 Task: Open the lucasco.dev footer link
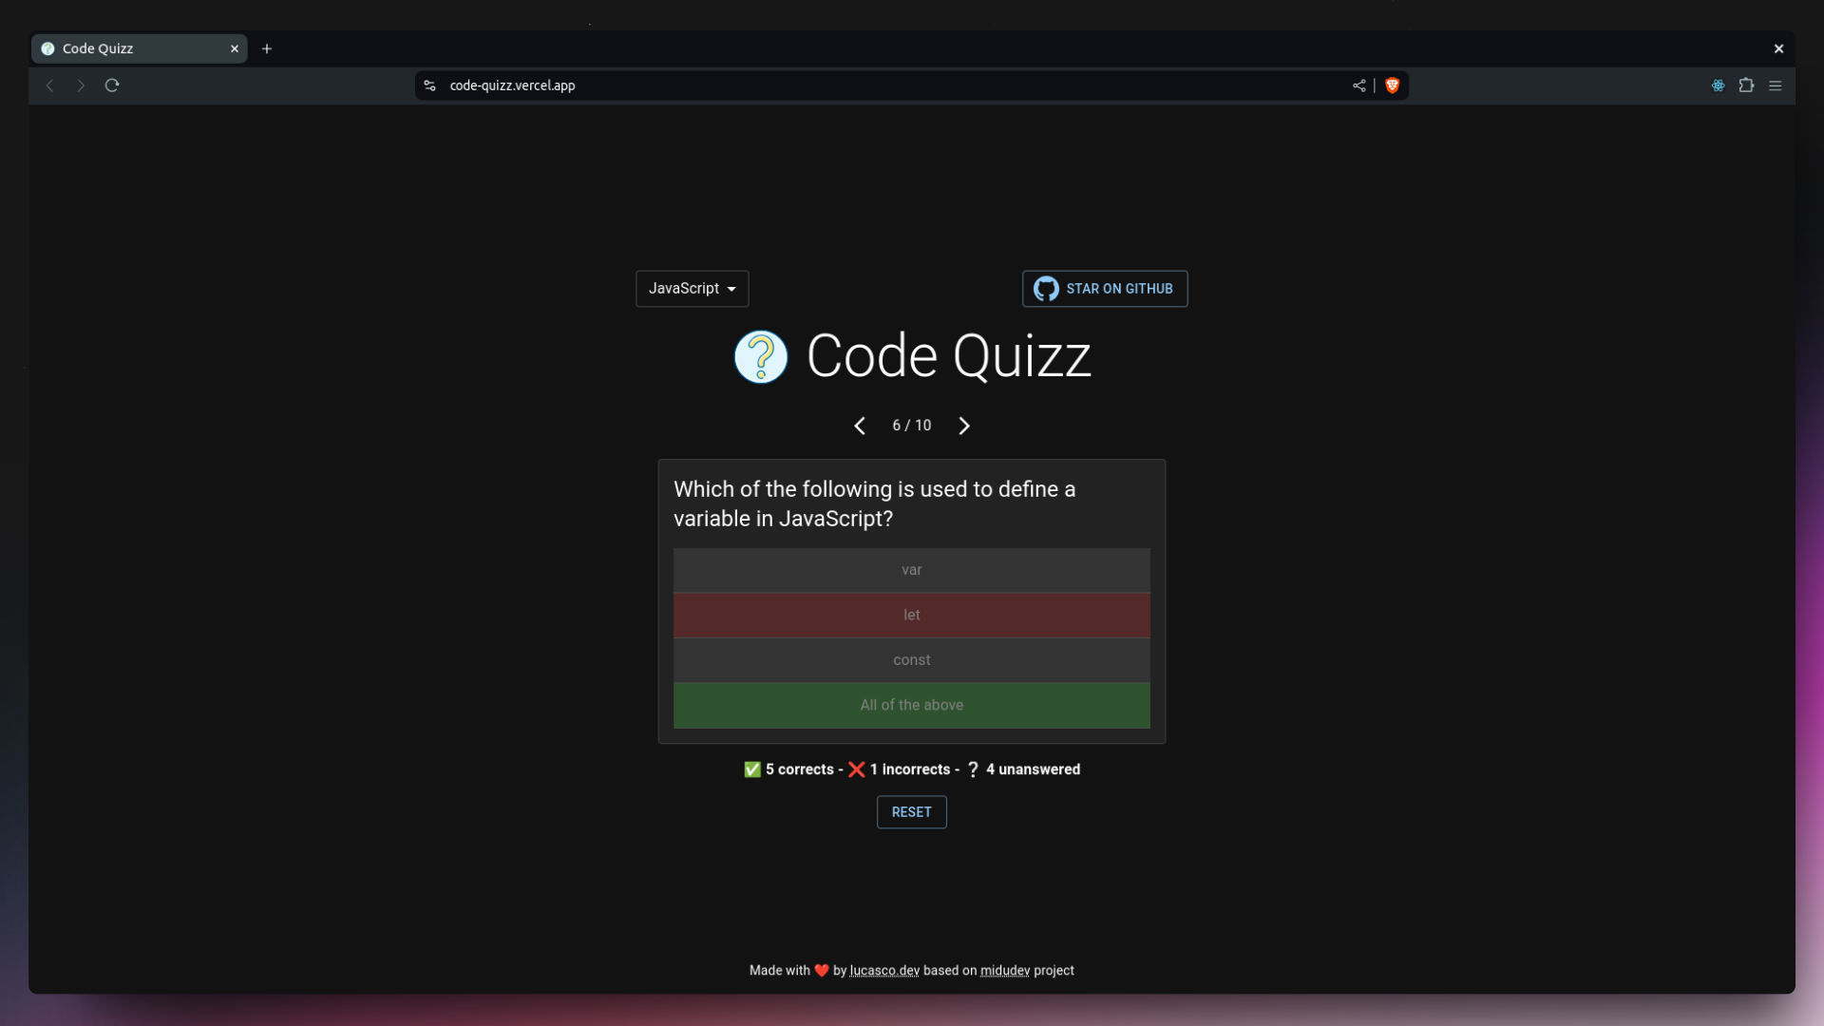[x=884, y=970]
